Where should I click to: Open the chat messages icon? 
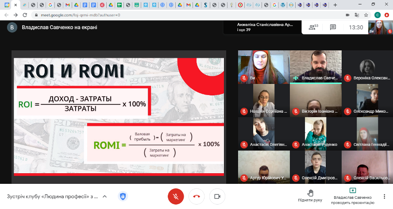click(333, 27)
